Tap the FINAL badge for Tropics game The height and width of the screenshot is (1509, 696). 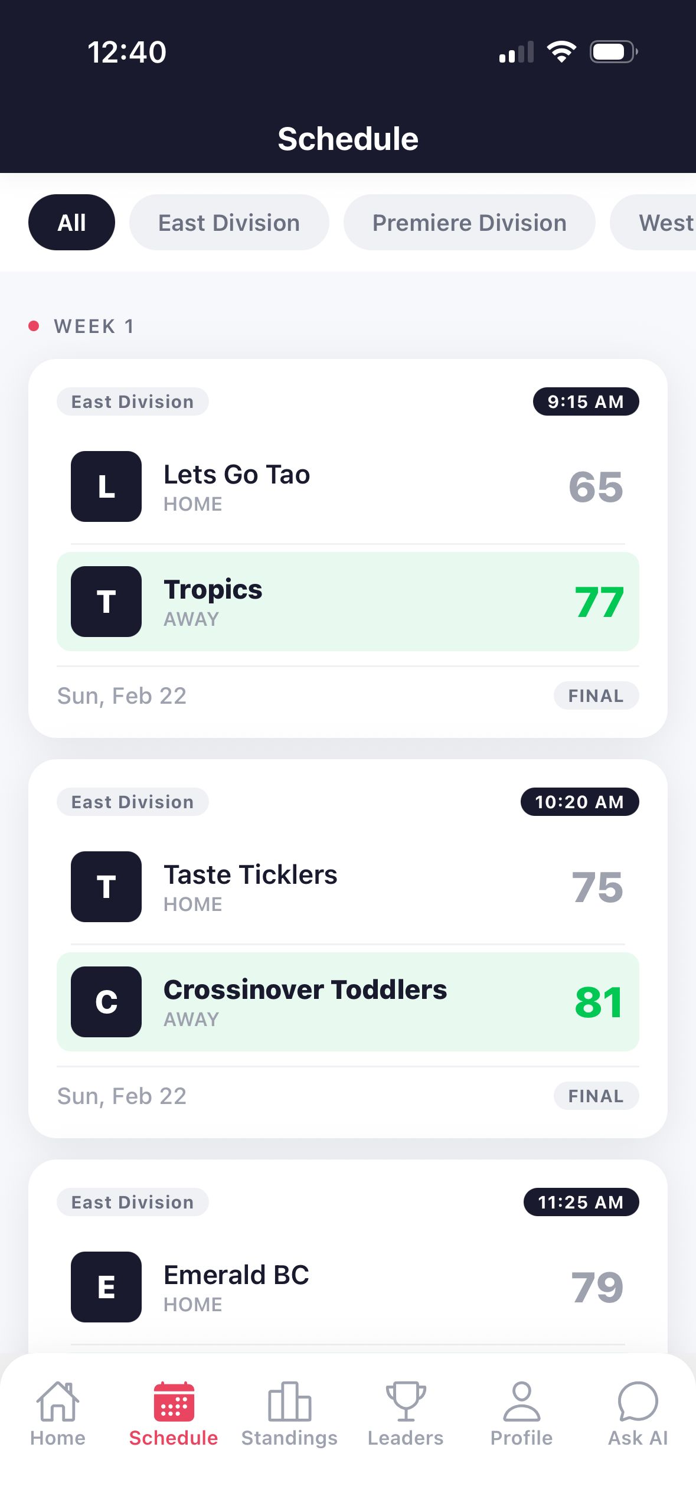(x=596, y=695)
